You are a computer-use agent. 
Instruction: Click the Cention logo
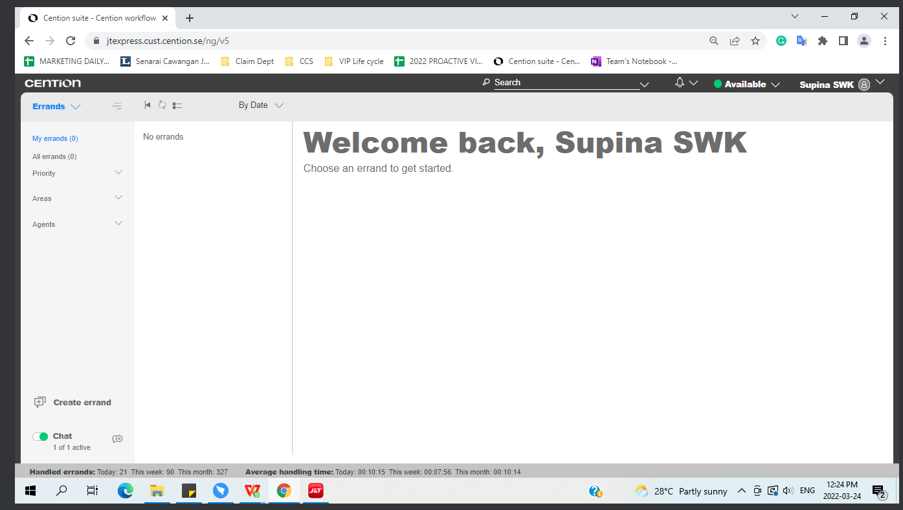[x=53, y=83]
